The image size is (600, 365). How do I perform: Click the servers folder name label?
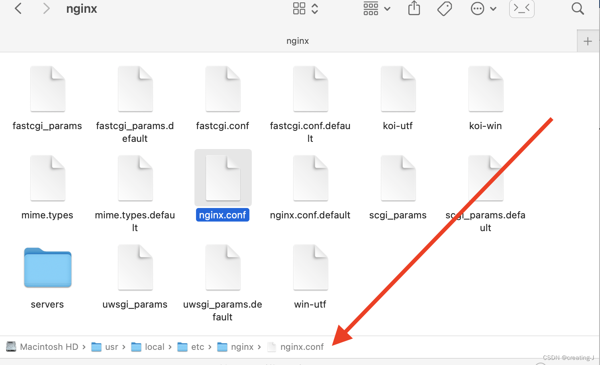[x=47, y=304]
